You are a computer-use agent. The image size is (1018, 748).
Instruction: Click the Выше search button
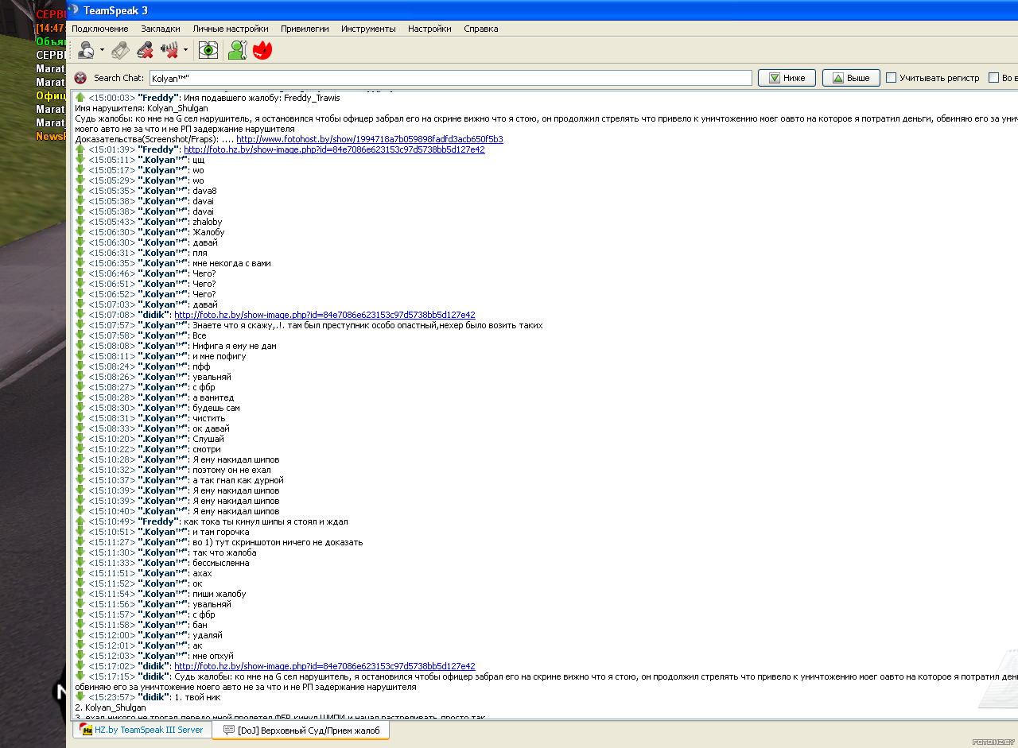851,78
